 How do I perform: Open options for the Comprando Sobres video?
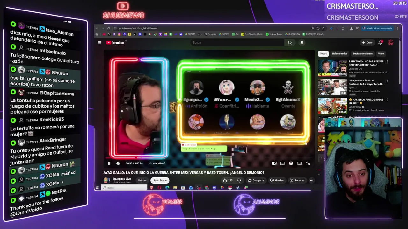point(387,81)
